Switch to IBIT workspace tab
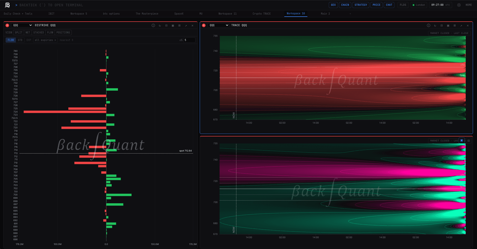Image resolution: width=477 pixels, height=249 pixels. 51,14
